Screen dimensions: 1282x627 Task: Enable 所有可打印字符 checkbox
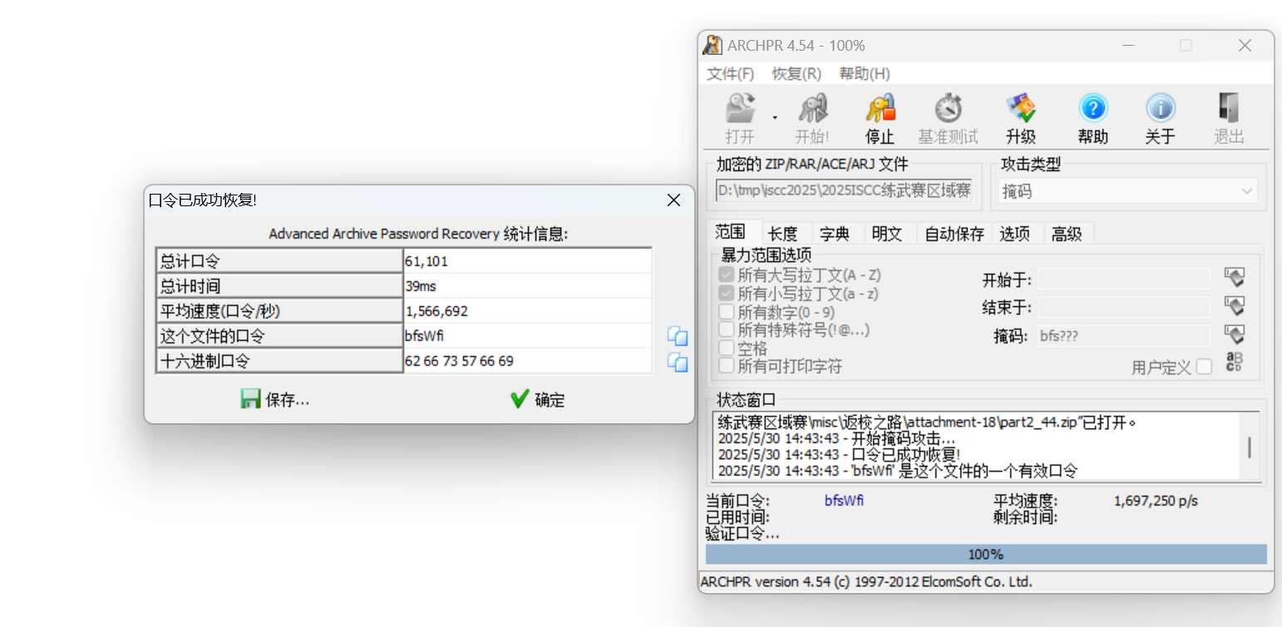727,366
